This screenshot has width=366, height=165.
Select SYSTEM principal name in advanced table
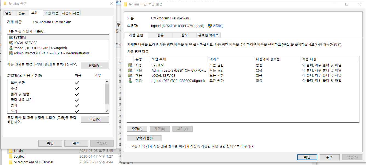coord(158,65)
